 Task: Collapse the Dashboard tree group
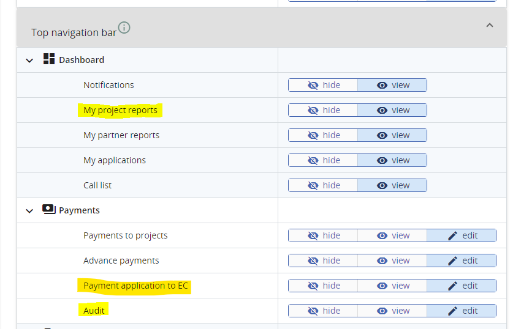pyautogui.click(x=29, y=61)
